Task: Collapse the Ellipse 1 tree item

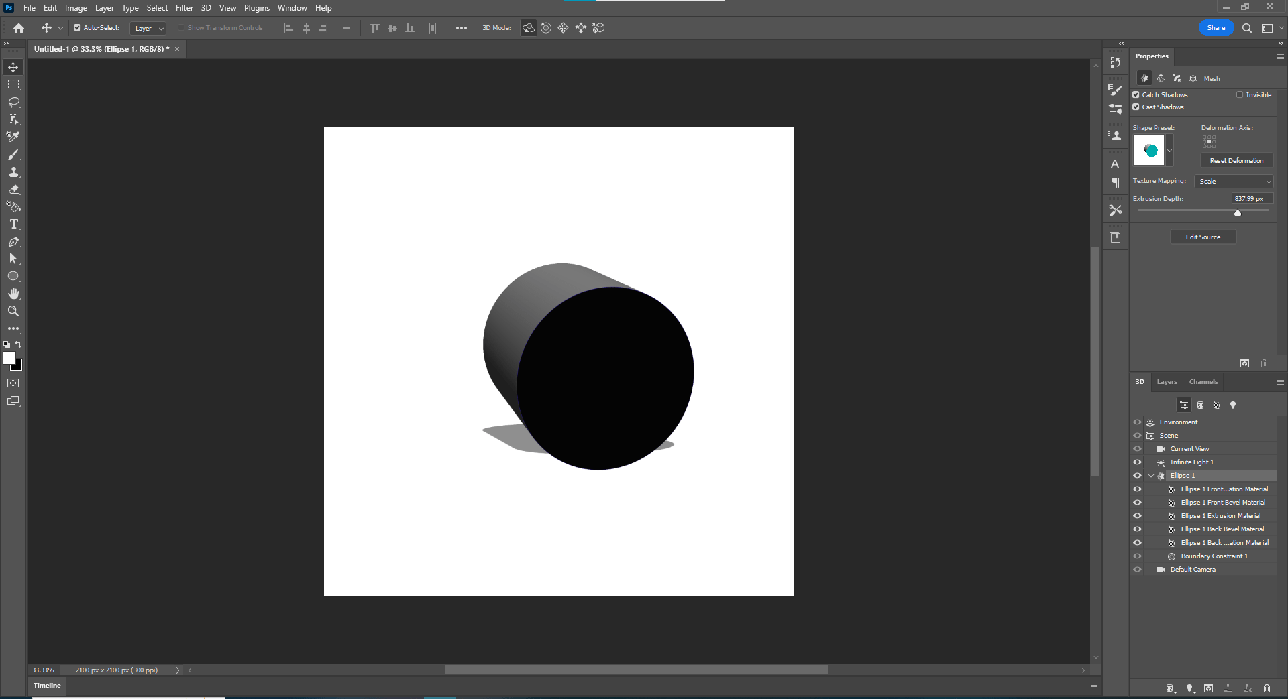Action: 1152,475
